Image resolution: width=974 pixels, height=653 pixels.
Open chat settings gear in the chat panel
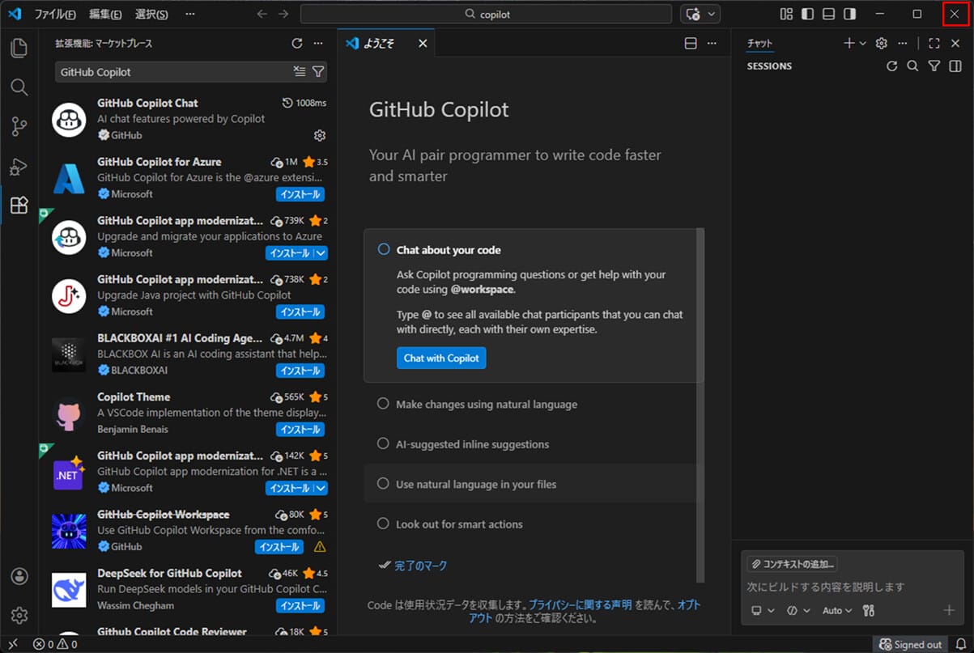(x=882, y=43)
